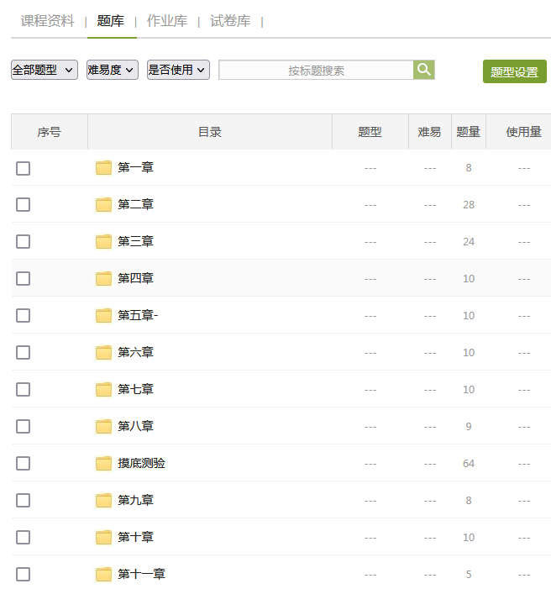Viewport: 551px width, 589px height.
Task: Open the 难易度 dropdown
Action: click(113, 70)
